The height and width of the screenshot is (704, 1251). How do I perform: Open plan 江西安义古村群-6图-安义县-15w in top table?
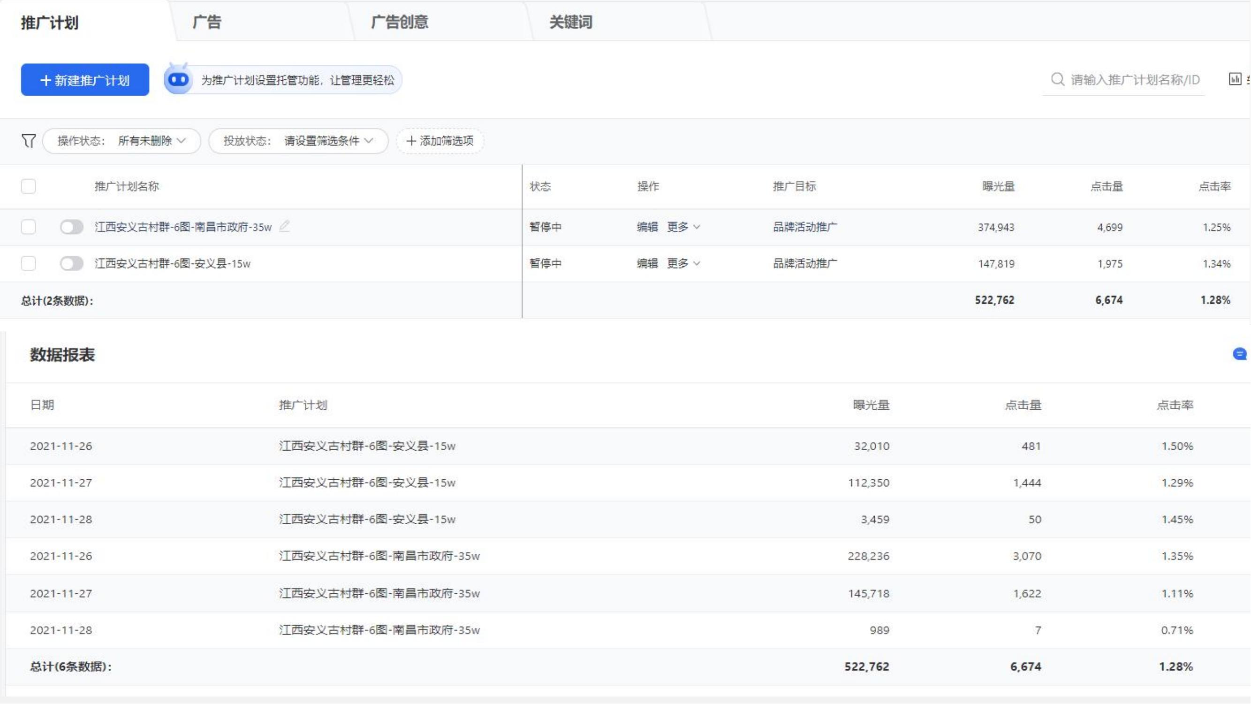[x=173, y=263]
